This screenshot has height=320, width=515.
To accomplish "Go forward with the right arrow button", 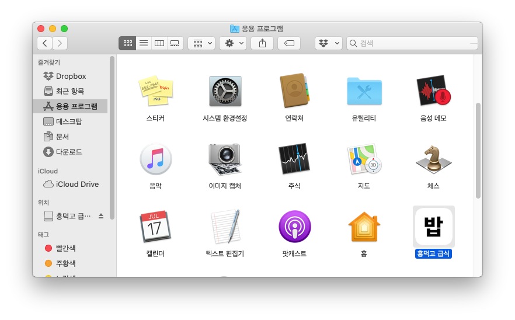I will [60, 43].
